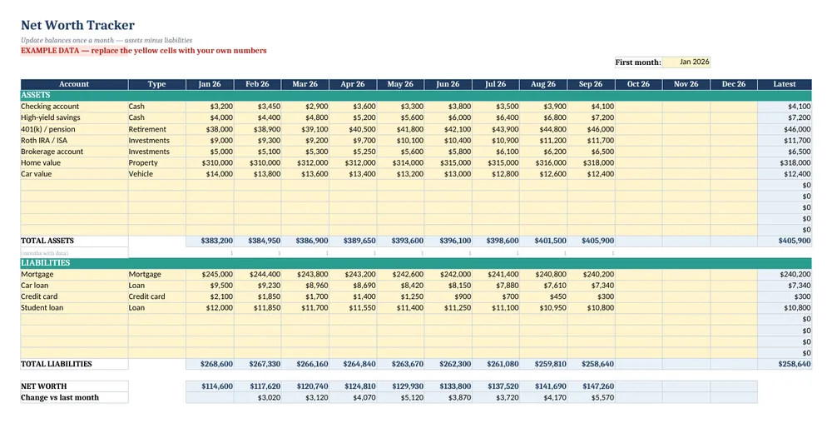Select 401(k) Mar 26 value $39,100
832x423 pixels.
click(305, 130)
